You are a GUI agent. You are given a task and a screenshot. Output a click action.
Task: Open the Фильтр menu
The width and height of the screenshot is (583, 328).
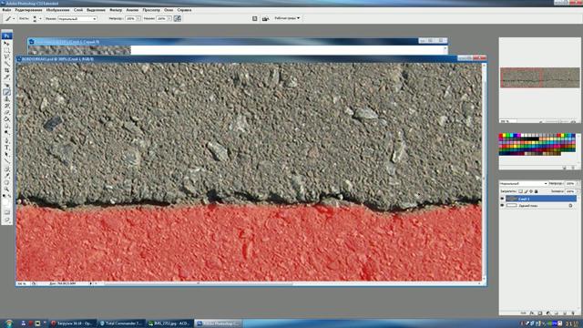click(116, 10)
